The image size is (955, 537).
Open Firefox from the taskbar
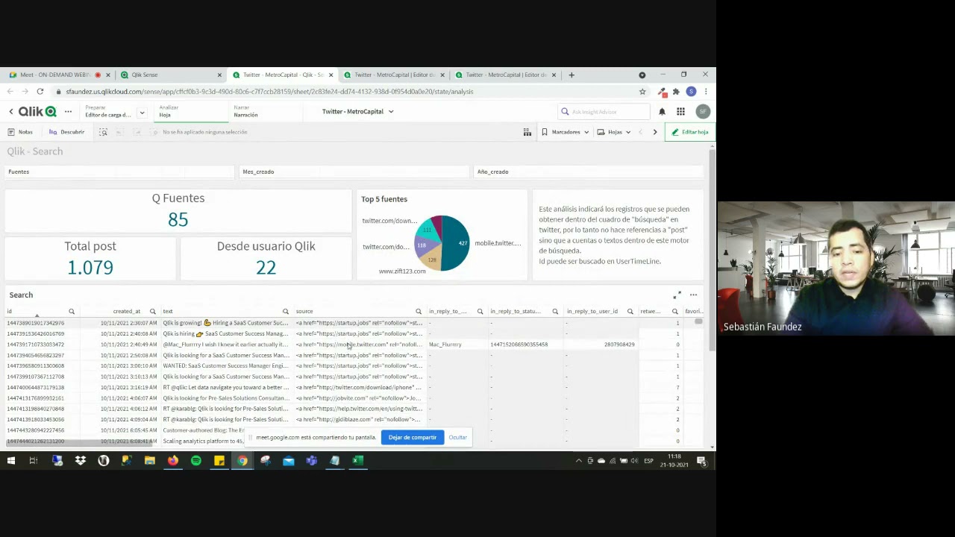coord(172,461)
